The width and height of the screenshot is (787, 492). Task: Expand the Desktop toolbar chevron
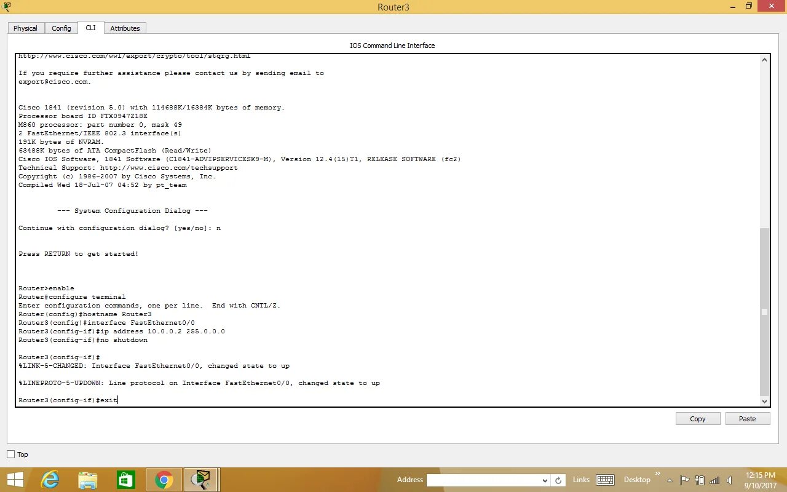point(657,474)
